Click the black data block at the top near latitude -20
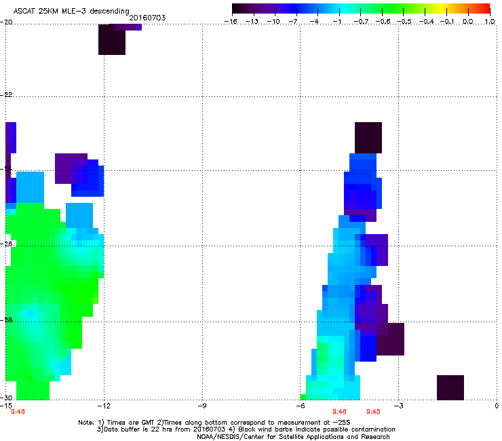This screenshot has width=502, height=441. (112, 39)
